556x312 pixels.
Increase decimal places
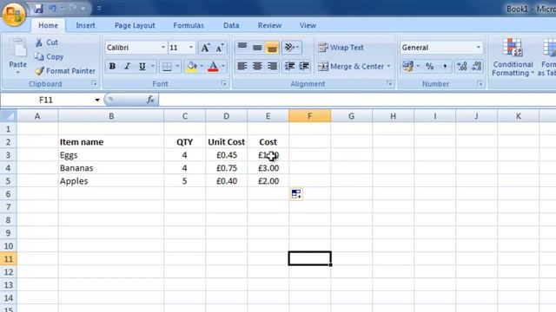click(x=461, y=66)
